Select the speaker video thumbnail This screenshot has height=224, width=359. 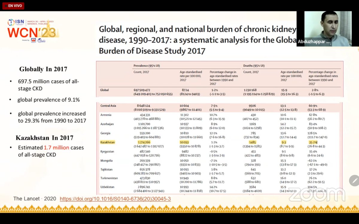(x=328, y=29)
